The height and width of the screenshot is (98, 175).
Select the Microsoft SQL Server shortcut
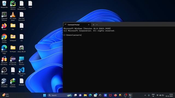click(x=4, y=60)
